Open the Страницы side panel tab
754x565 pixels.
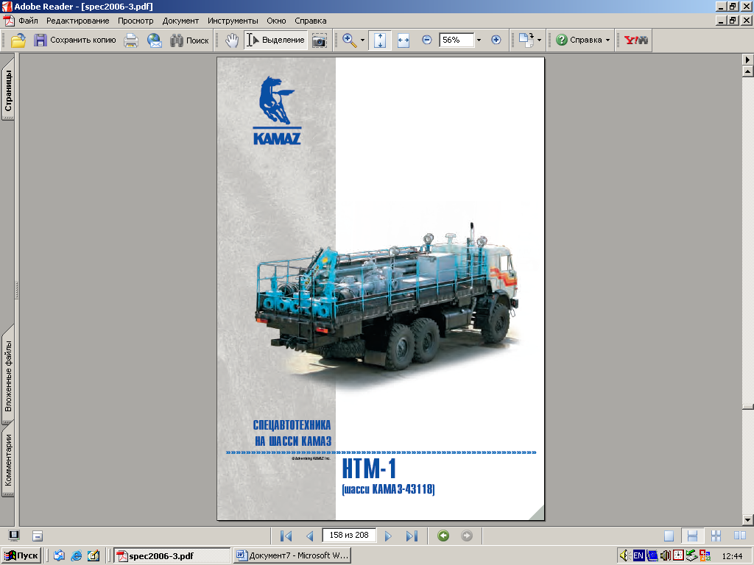[x=8, y=88]
